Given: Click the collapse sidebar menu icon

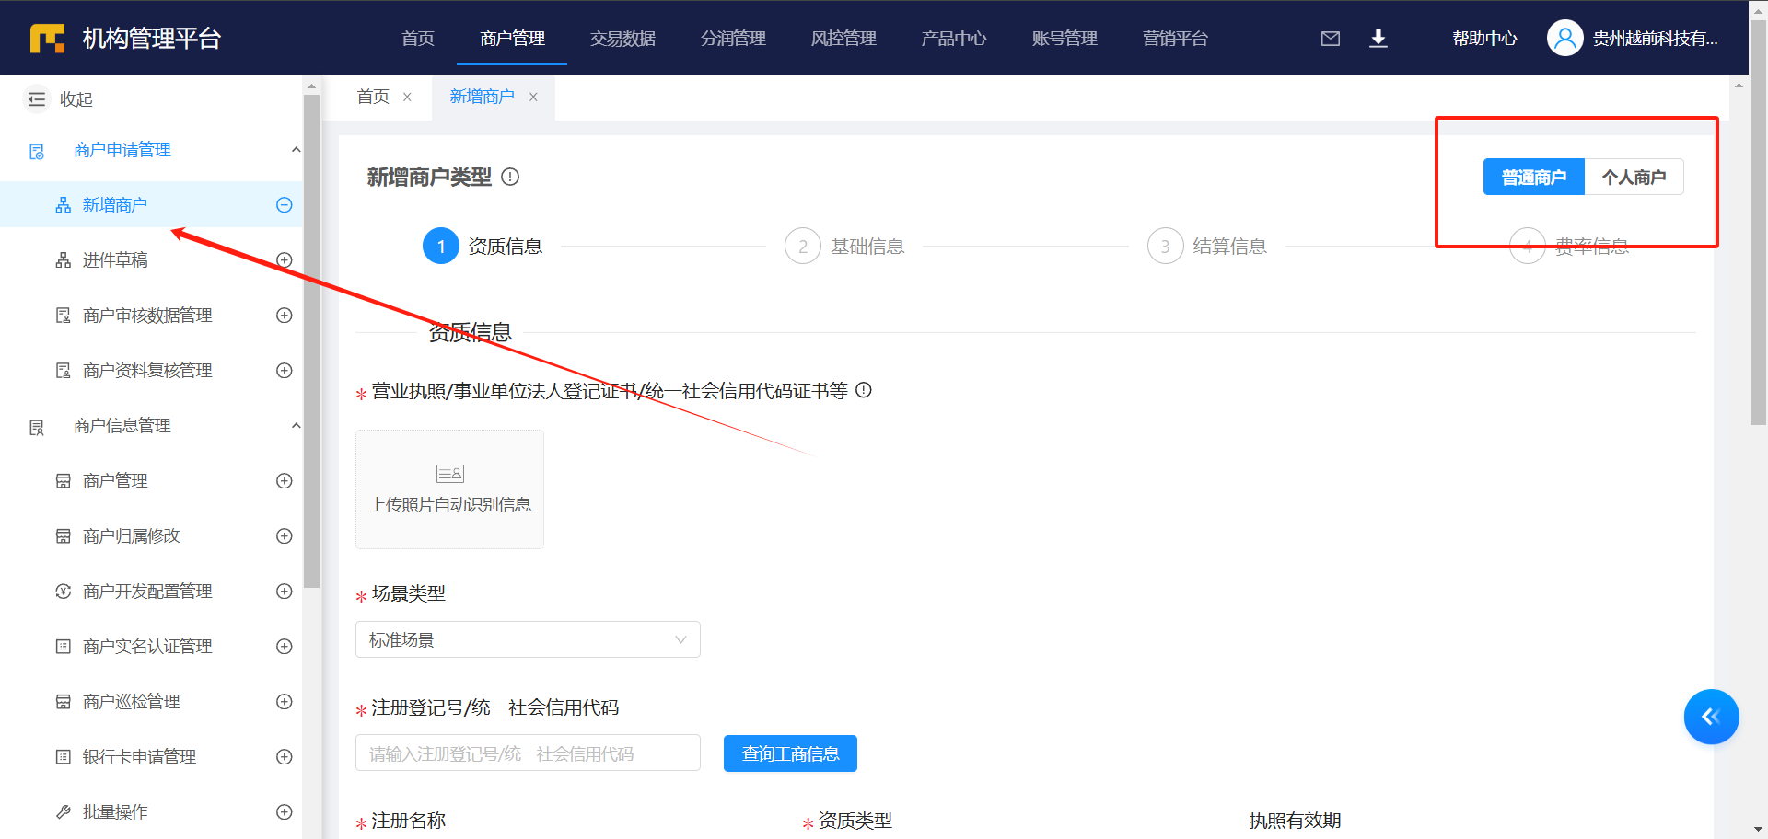Looking at the screenshot, I should pos(37,99).
